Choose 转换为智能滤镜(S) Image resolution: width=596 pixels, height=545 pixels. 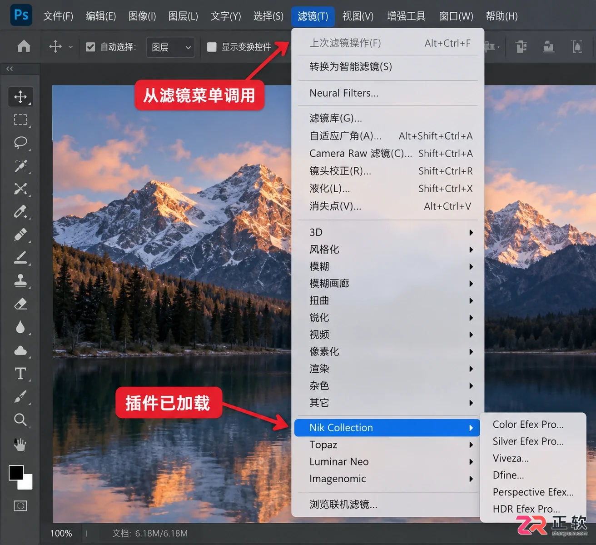click(387, 67)
